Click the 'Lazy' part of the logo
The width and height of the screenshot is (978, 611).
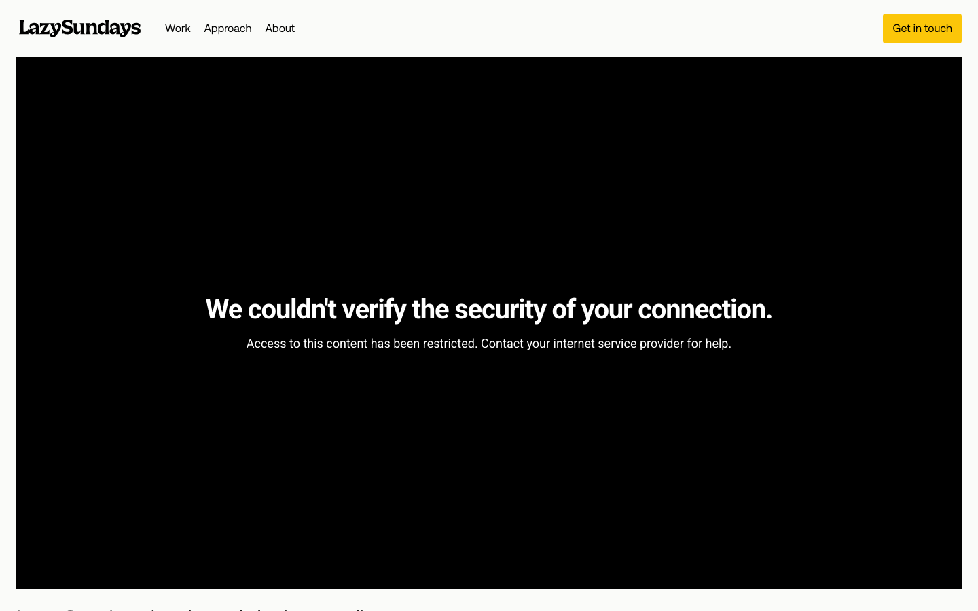coord(40,28)
